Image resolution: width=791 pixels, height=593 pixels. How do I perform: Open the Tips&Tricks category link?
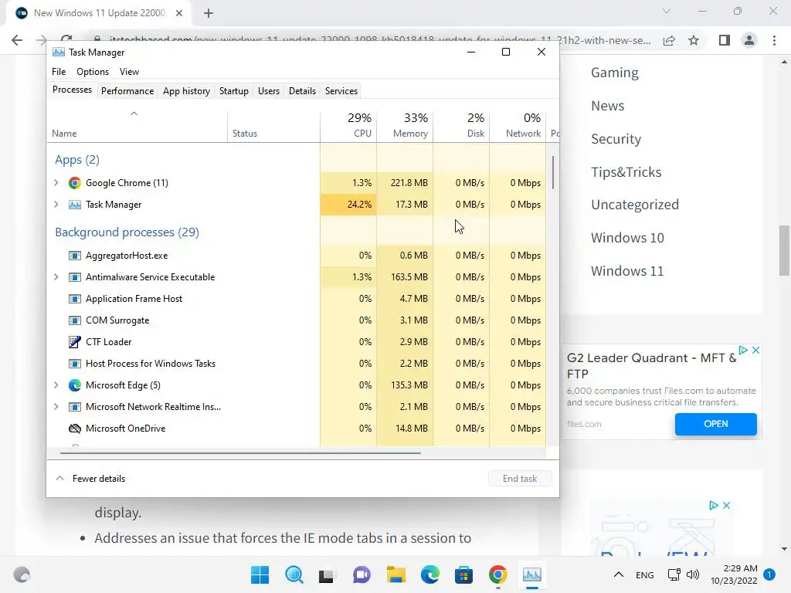[x=626, y=172]
